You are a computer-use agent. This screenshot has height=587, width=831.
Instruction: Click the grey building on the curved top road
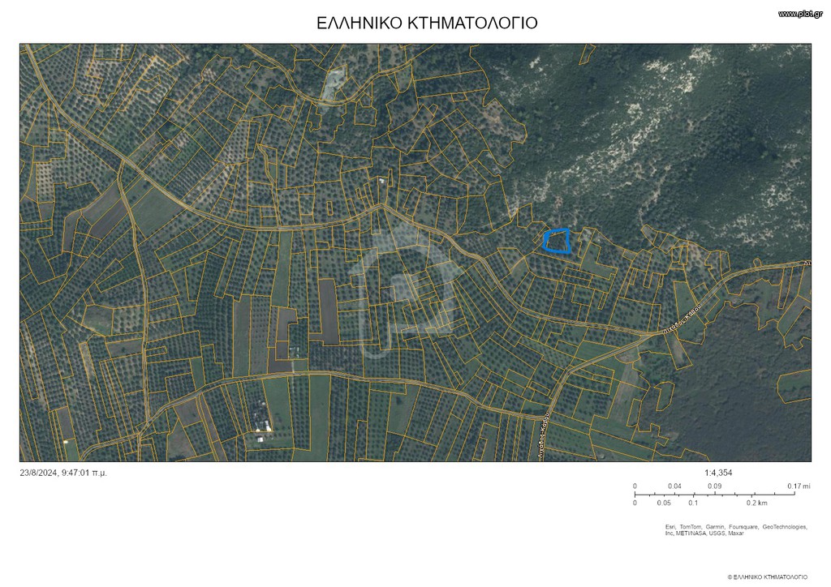pos(333,84)
